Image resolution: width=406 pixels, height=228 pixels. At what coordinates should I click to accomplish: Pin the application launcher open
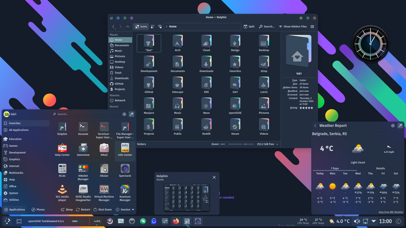pos(131,114)
